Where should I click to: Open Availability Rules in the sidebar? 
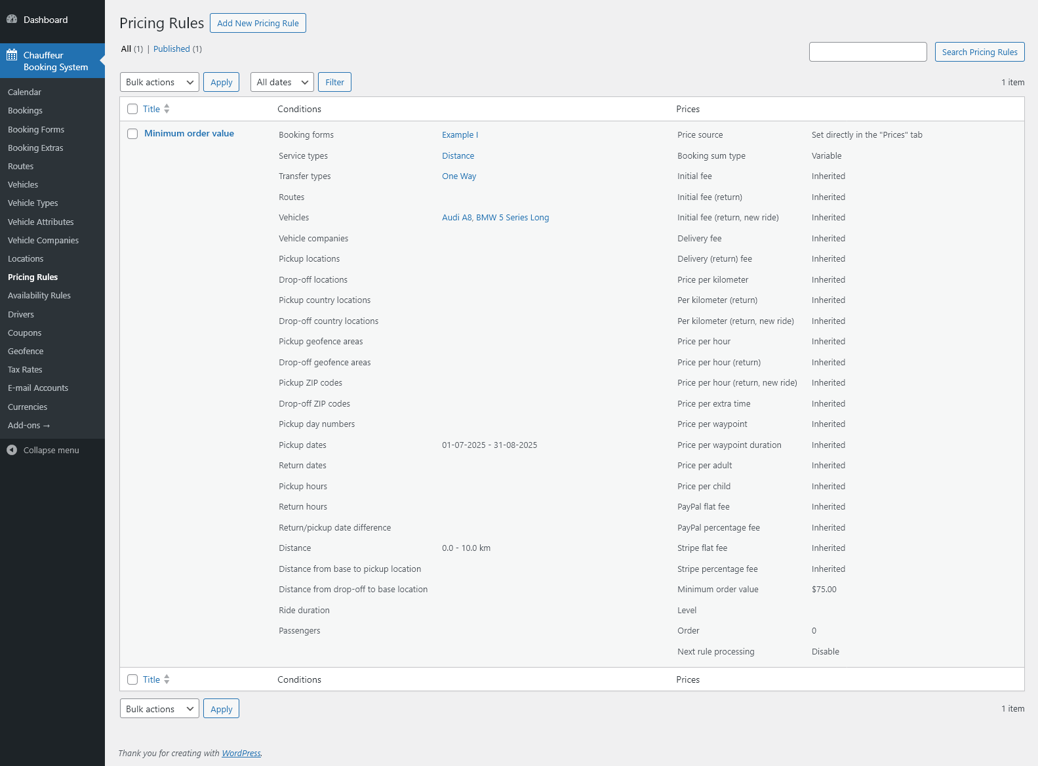click(x=39, y=296)
